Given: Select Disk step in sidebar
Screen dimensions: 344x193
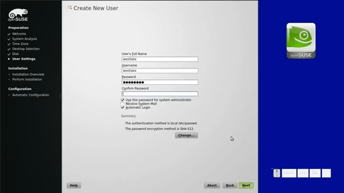Looking at the screenshot, I should point(16,54).
